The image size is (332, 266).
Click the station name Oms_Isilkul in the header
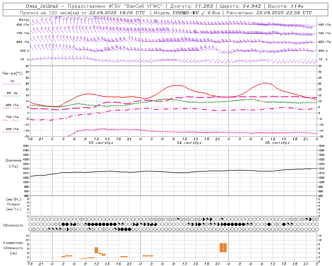[x=42, y=6]
